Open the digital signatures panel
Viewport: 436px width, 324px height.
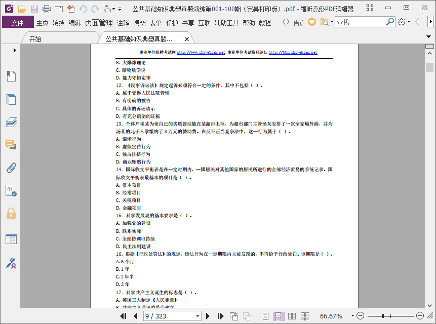pyautogui.click(x=11, y=191)
